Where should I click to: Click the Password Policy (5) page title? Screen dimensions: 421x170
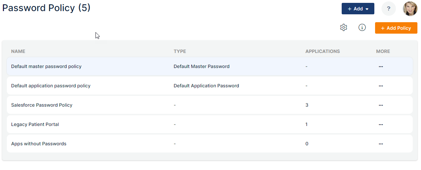coord(46,8)
